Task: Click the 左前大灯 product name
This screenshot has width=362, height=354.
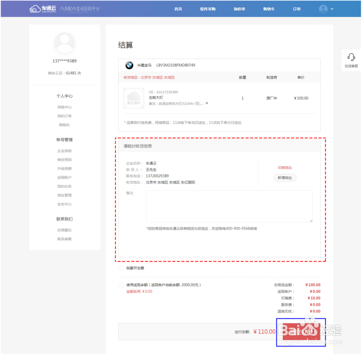Action: (156, 97)
